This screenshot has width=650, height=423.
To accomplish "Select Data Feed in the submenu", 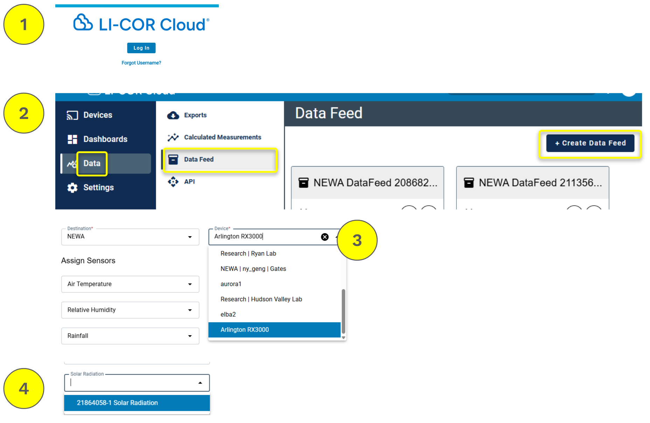I will [x=220, y=160].
